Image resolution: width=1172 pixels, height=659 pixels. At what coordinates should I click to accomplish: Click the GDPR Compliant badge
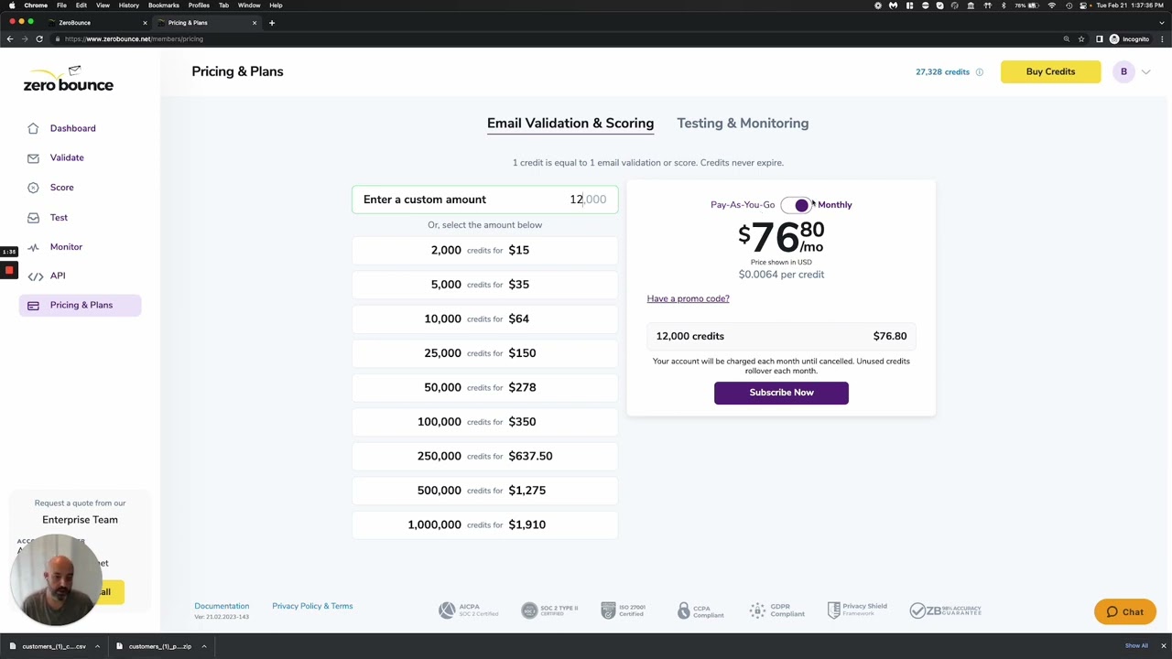pyautogui.click(x=776, y=610)
